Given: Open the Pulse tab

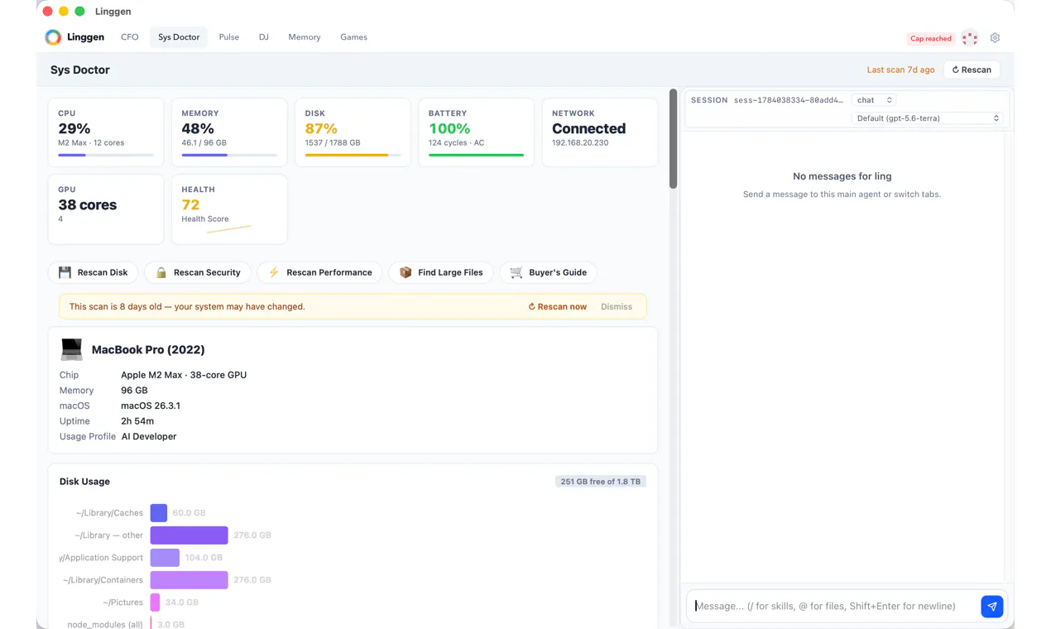Looking at the screenshot, I should (x=229, y=37).
